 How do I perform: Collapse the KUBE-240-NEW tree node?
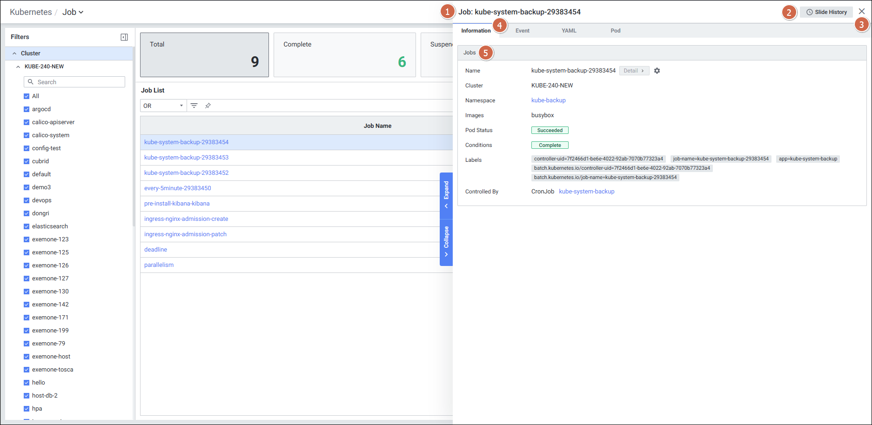coord(18,66)
